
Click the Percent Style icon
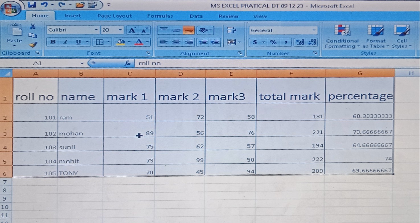coord(273,42)
